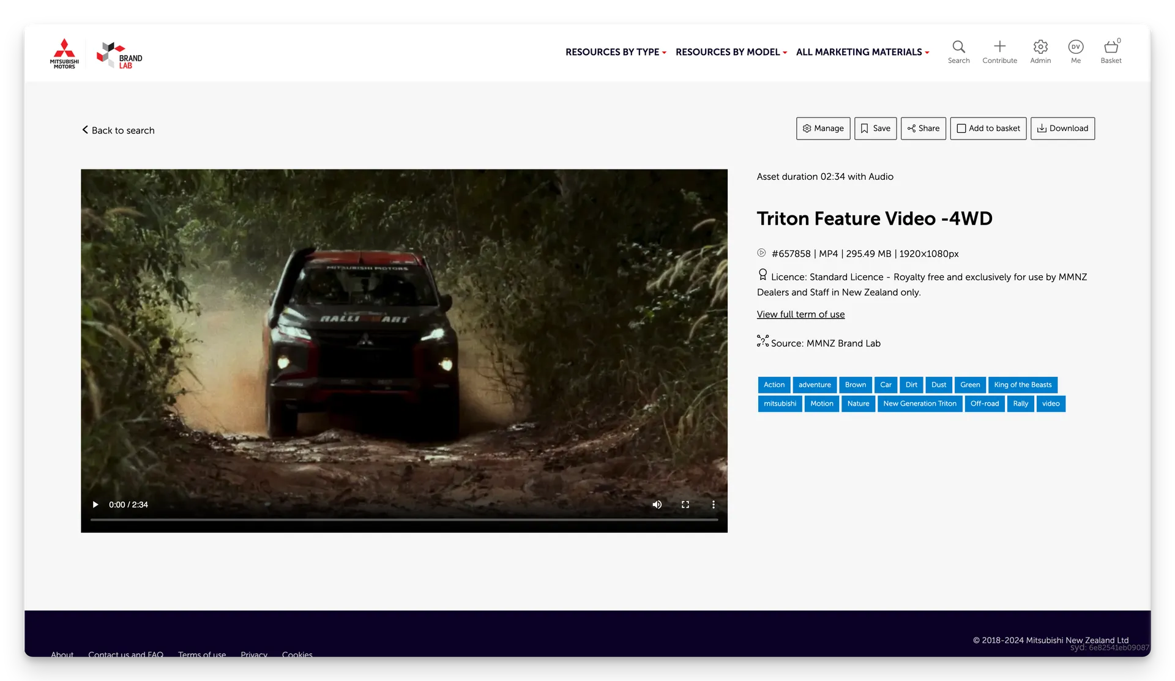Viewport: 1175px width, 681px height.
Task: View the Basket contents
Action: 1111,51
